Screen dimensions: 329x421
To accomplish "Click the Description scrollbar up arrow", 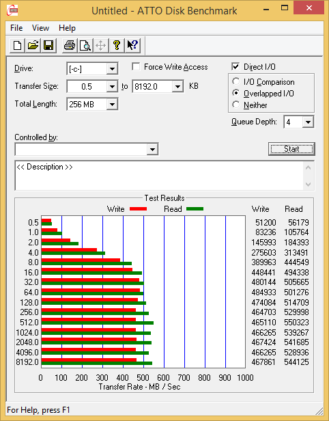I will click(309, 168).
